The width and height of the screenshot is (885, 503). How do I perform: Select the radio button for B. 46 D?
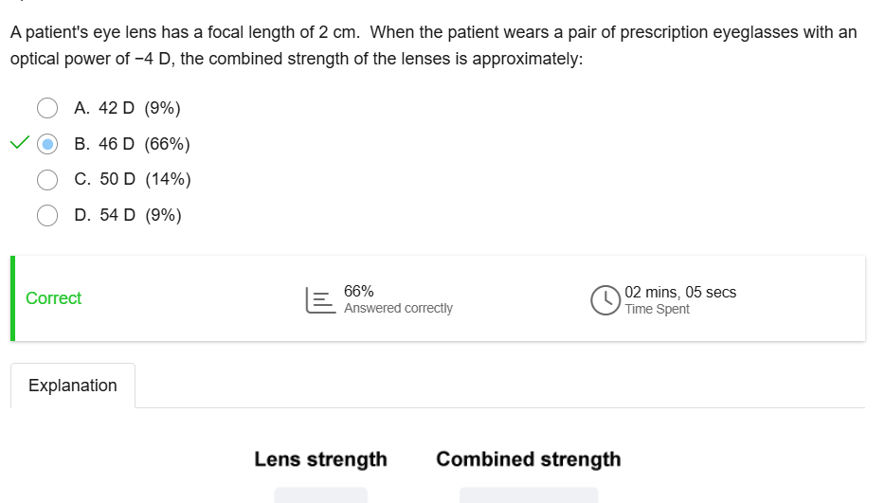(x=47, y=144)
